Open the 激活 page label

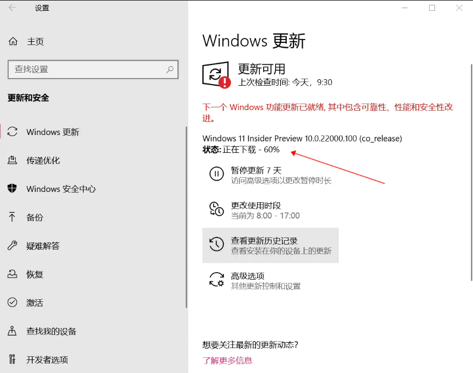pyautogui.click(x=35, y=303)
